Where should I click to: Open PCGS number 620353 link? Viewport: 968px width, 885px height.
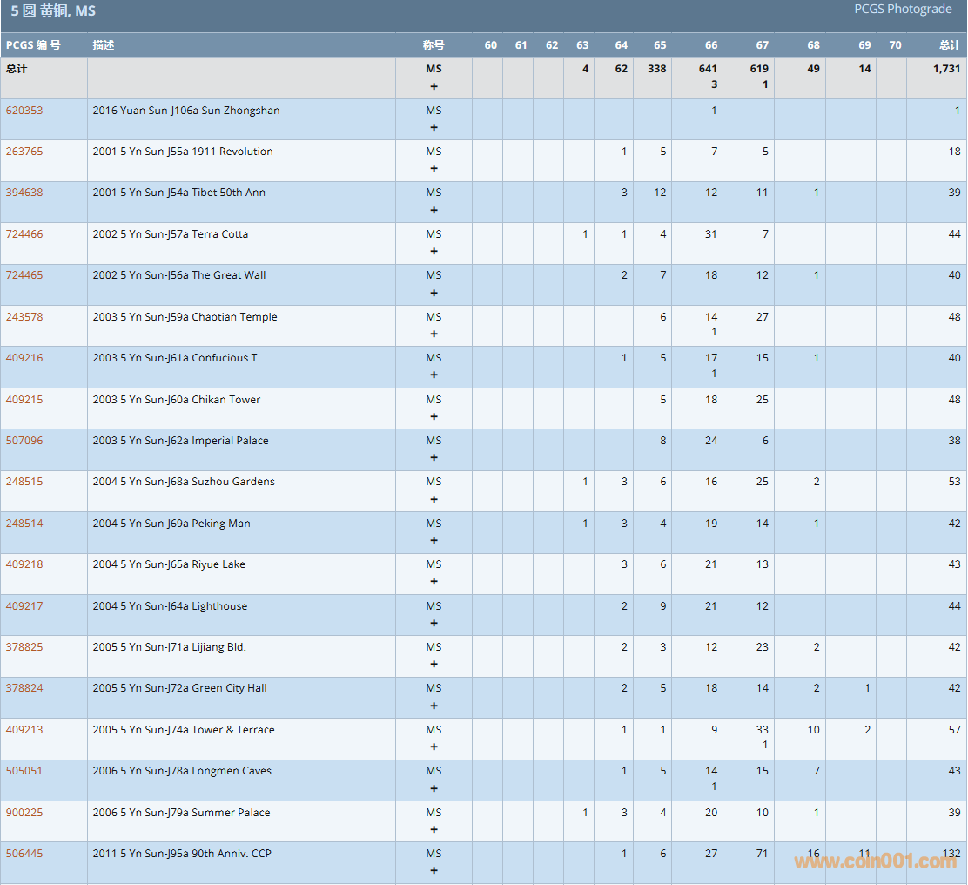coord(24,111)
